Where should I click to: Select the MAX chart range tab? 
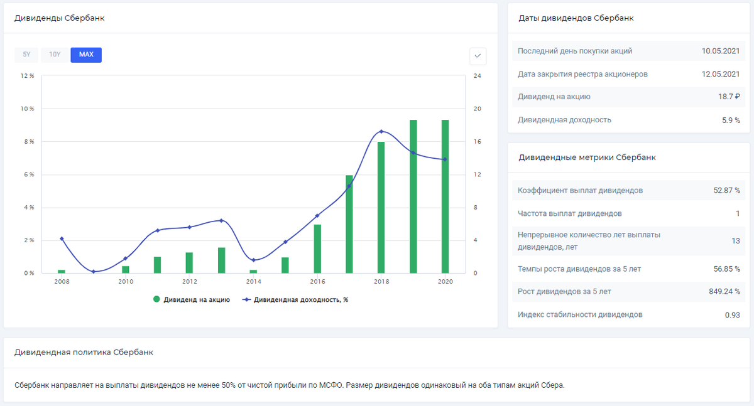coord(86,55)
